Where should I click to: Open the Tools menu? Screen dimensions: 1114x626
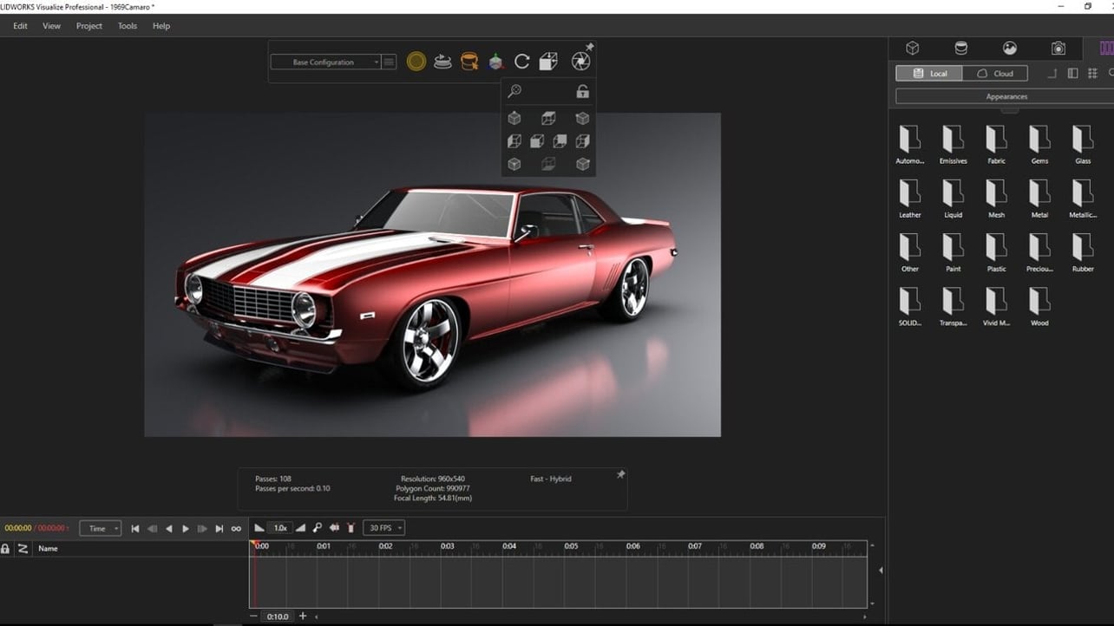click(x=127, y=25)
